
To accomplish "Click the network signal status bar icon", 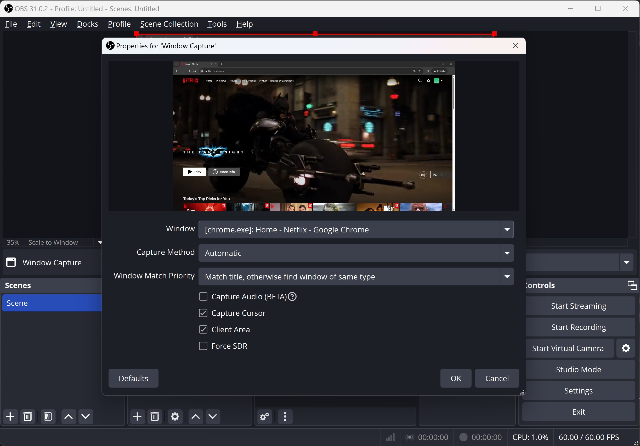I will pos(390,437).
